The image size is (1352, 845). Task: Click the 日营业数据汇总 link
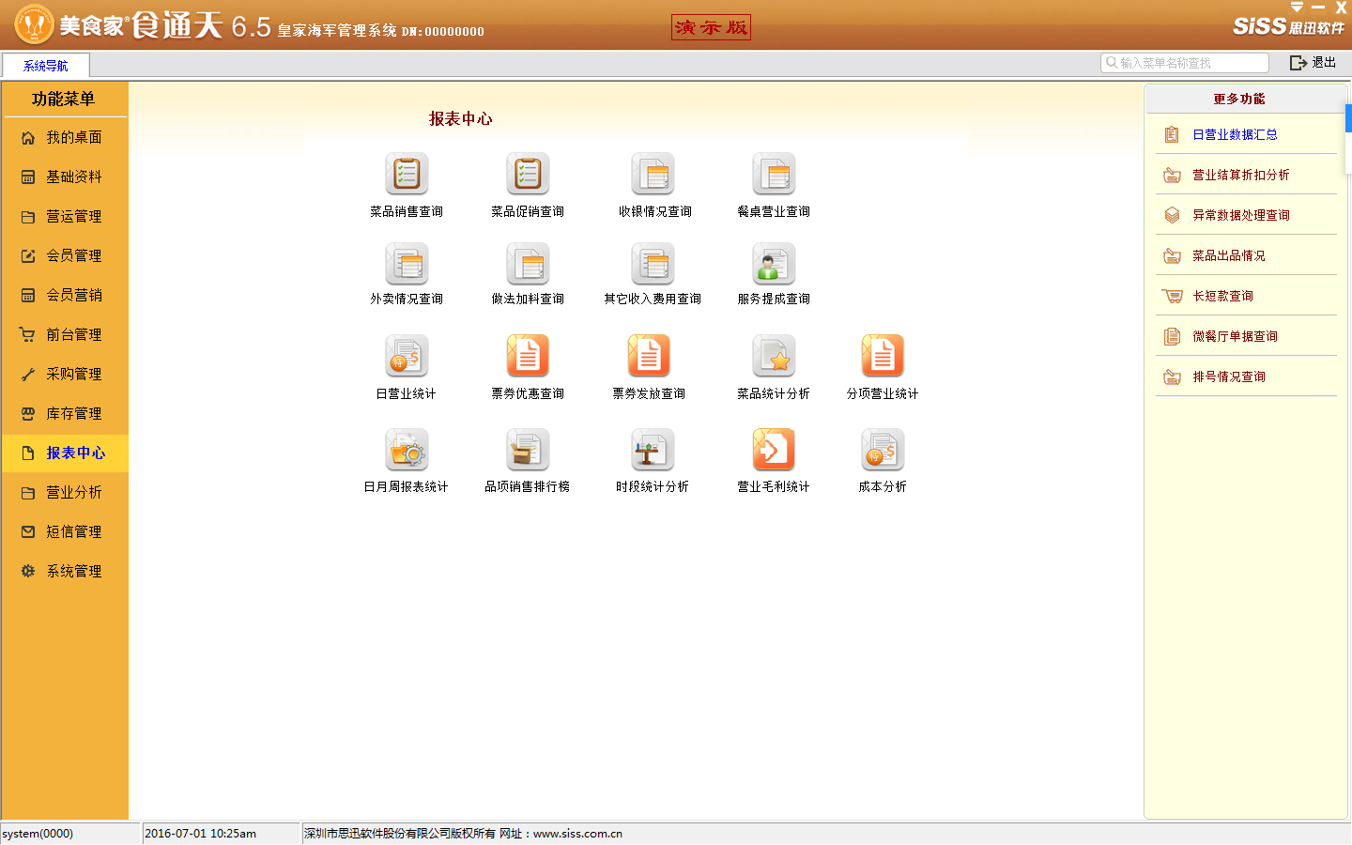point(1234,135)
